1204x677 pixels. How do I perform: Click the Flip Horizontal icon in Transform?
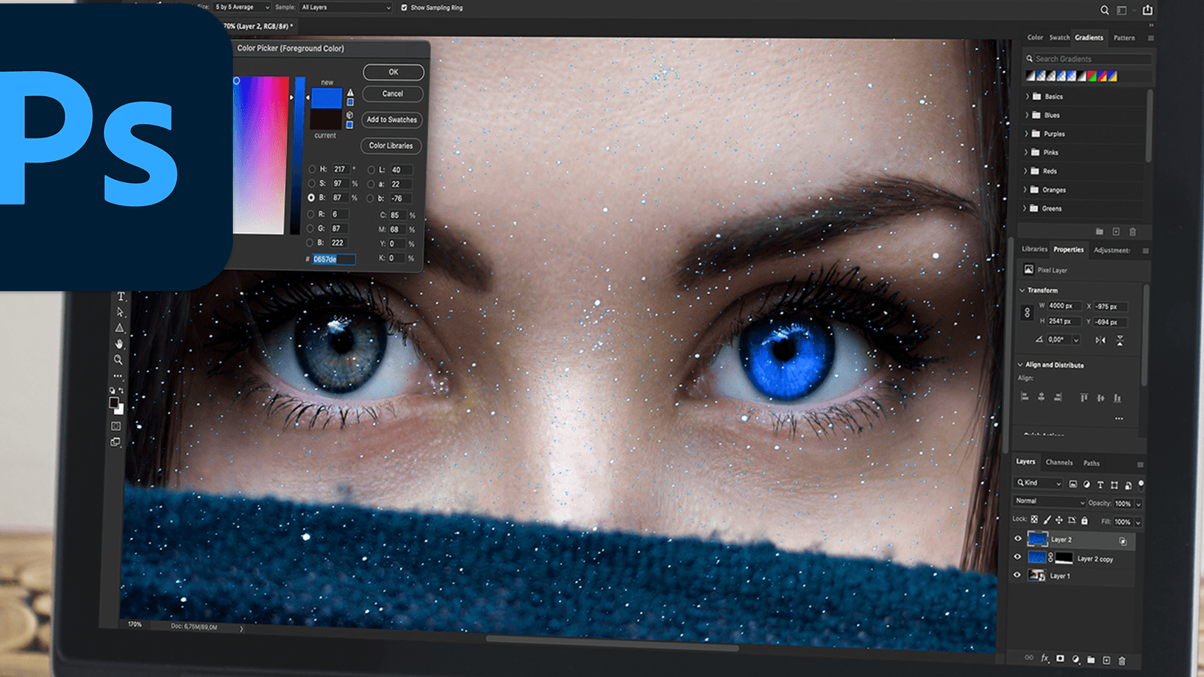coord(1100,340)
